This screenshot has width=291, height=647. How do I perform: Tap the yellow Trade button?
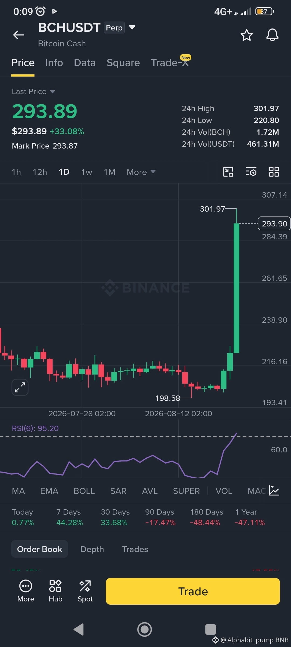tap(193, 591)
